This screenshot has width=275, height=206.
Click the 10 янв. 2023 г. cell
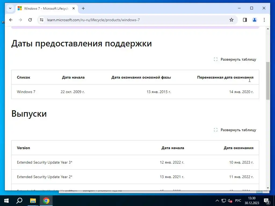241,162
